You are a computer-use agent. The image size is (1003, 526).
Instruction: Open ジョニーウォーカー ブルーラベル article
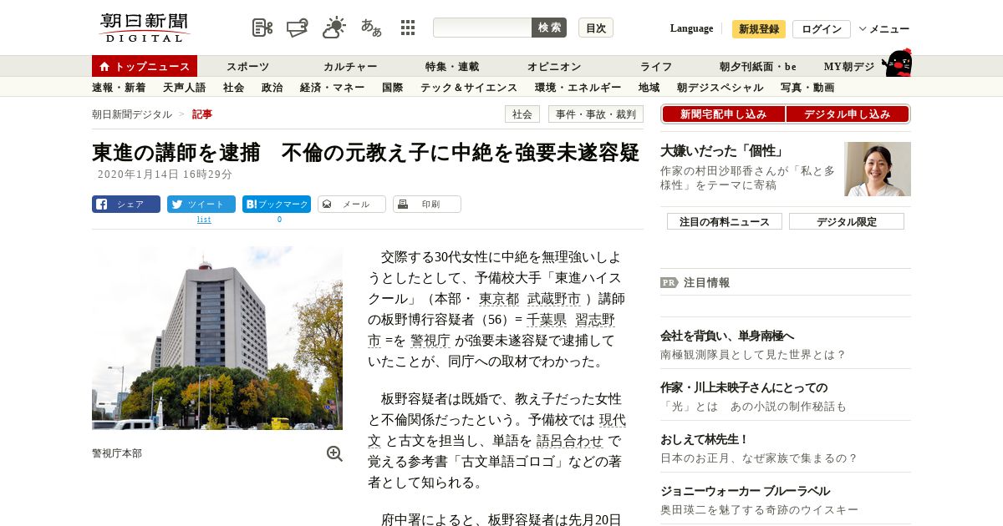[x=745, y=491]
